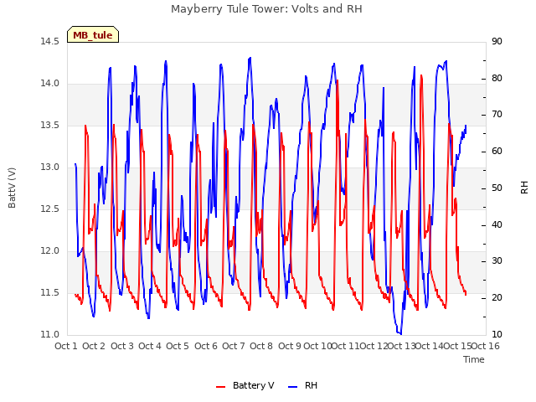The width and height of the screenshot is (536, 402).
Task: Click the 20 RH tick label
Action: coord(497,298)
